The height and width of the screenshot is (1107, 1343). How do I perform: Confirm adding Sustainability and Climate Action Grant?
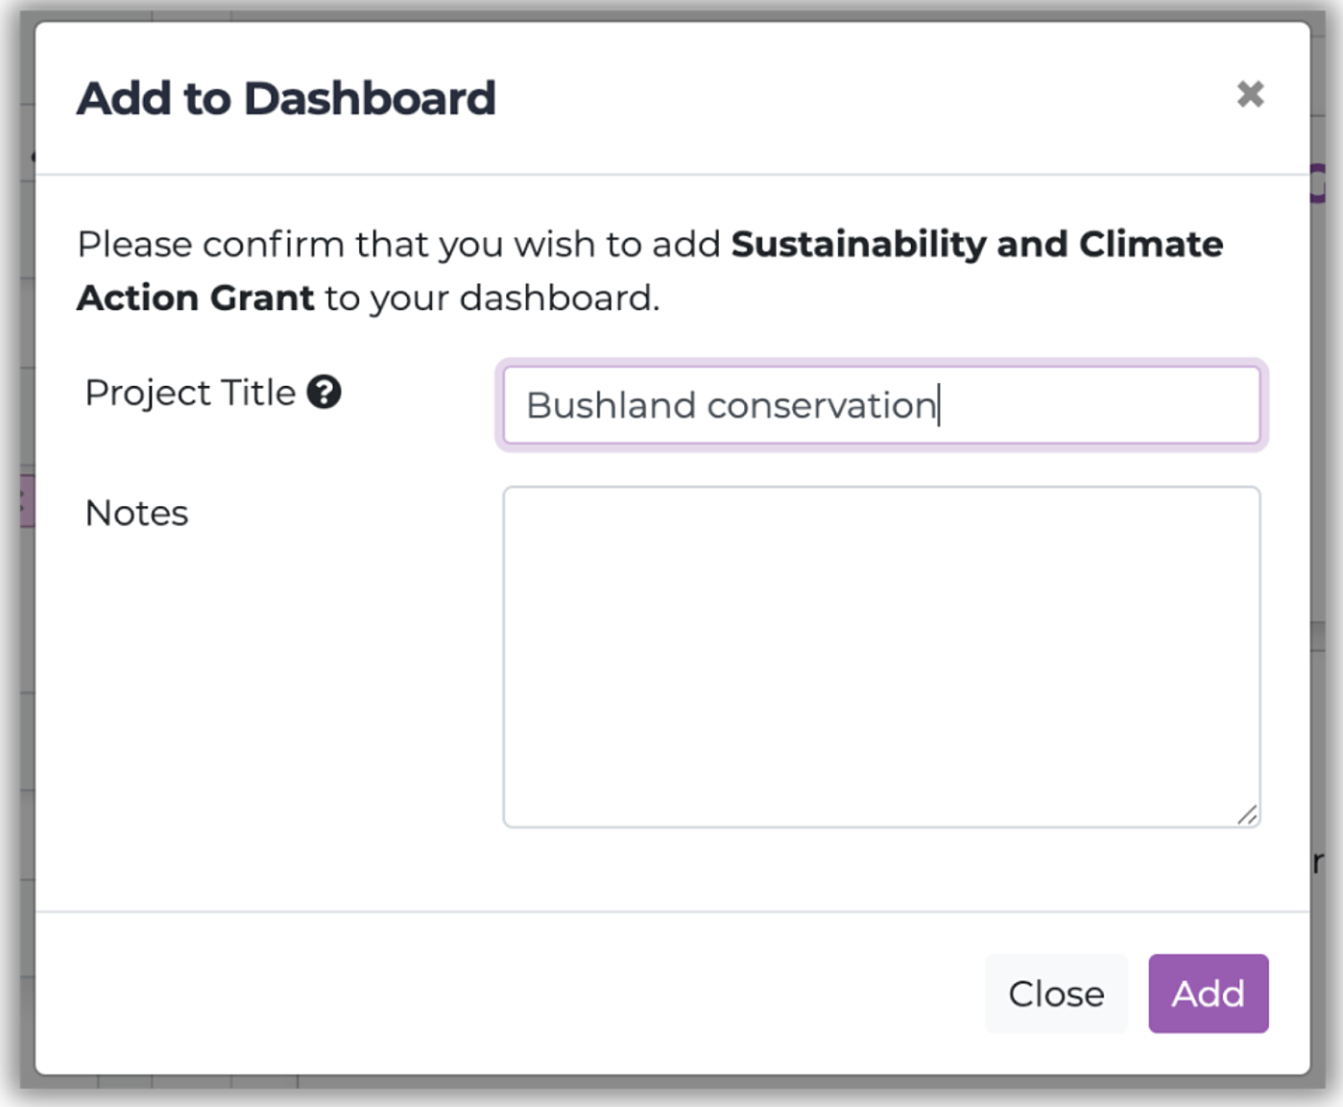pos(1208,994)
